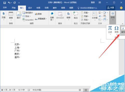The image size is (125, 92).
Task: Open Customize Quick Access Toolbar menu
Action: pos(19,3)
